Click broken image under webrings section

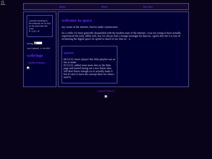28,68
